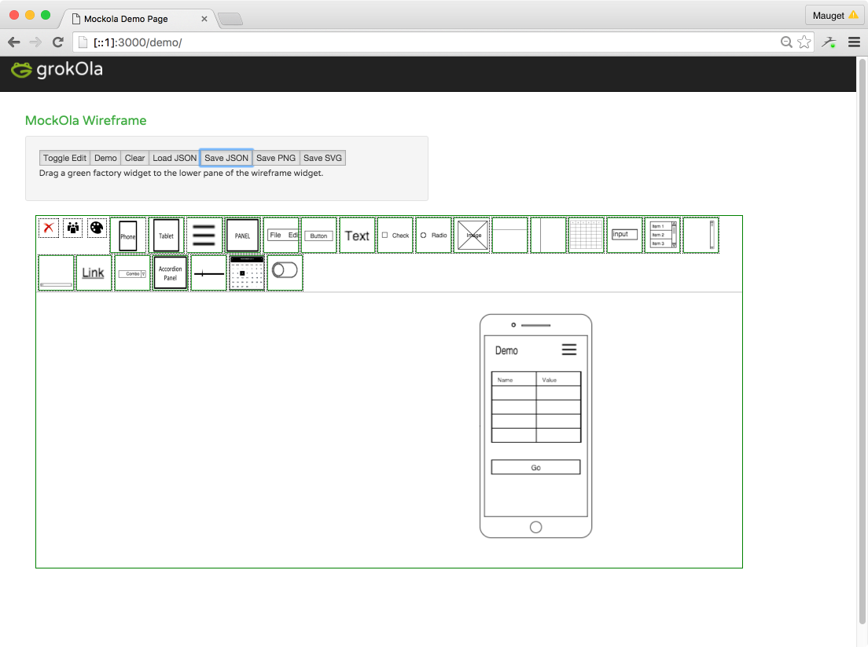
Task: Click the Mauget profile button
Action: 835,16
